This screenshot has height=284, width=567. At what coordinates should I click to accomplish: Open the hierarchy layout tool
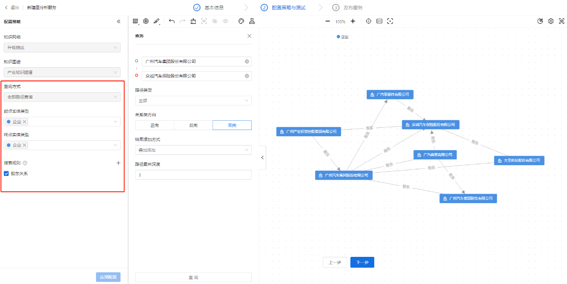(x=252, y=21)
